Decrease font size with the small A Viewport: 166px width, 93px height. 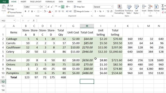pos(52,7)
